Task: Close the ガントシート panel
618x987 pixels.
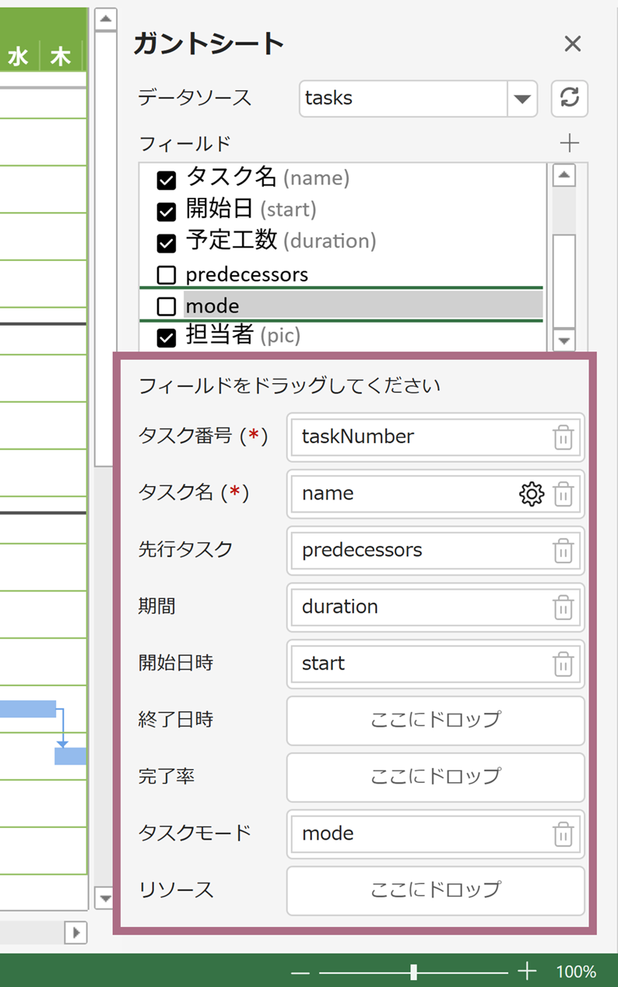Action: click(x=572, y=44)
